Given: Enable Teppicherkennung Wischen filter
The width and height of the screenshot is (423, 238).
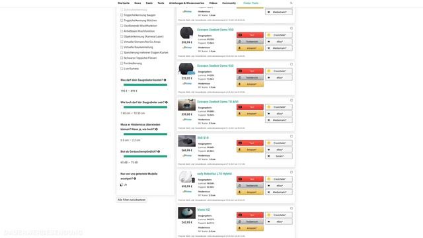Looking at the screenshot, I should pyautogui.click(x=122, y=20).
